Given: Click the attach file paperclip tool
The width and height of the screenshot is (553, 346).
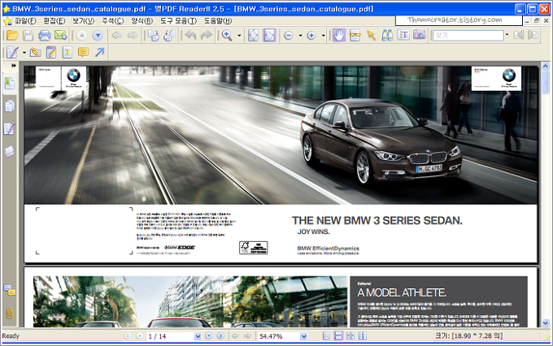Looking at the screenshot, I should (35, 53).
